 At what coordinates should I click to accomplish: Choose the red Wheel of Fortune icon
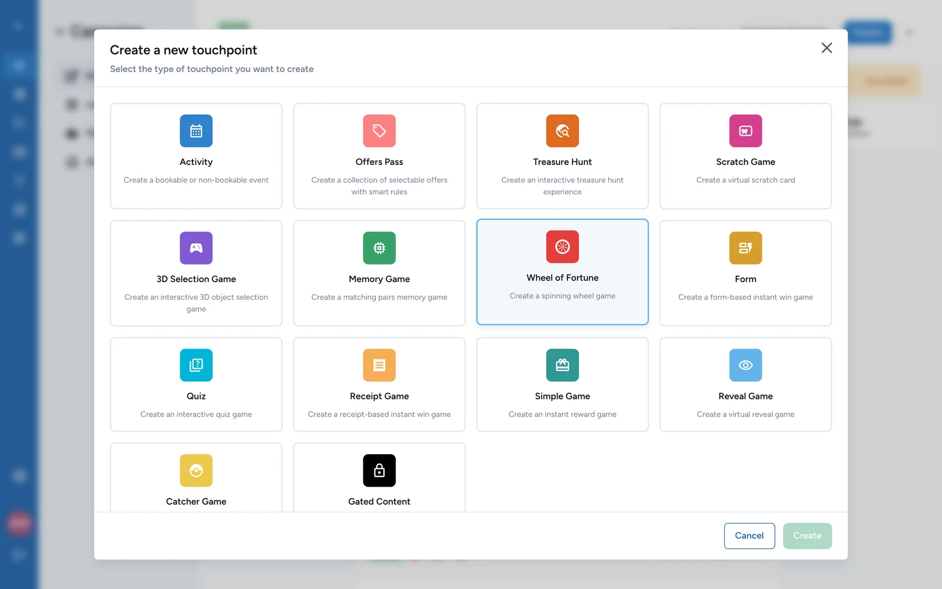pyautogui.click(x=562, y=247)
